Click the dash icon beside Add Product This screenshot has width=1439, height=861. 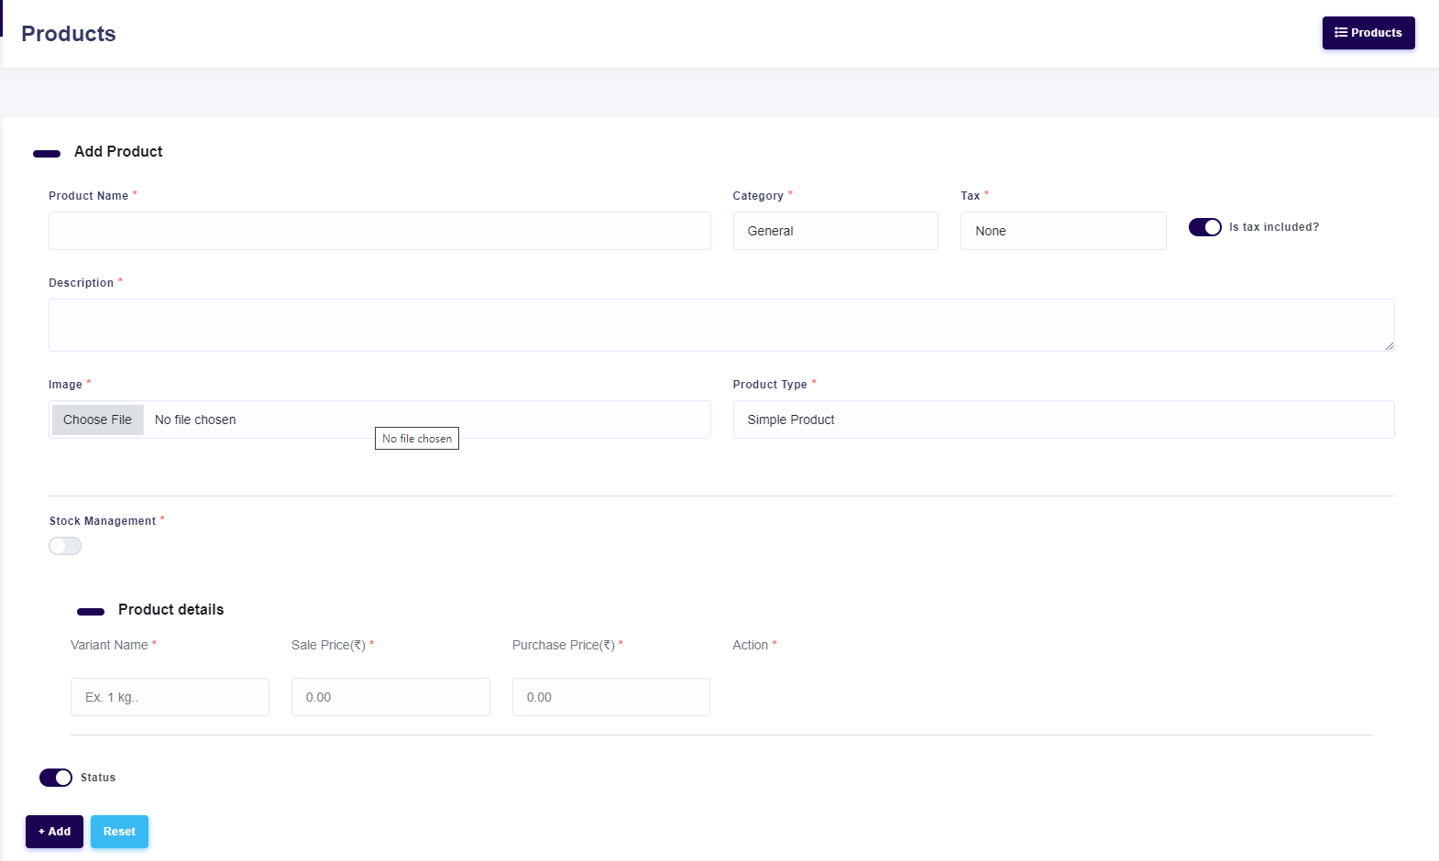coord(47,154)
